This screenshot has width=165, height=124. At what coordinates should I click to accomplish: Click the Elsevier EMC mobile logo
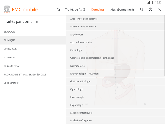coord(21,9)
